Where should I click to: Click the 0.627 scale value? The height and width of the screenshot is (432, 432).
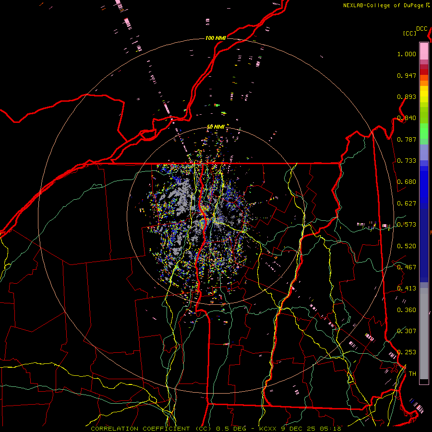(407, 204)
